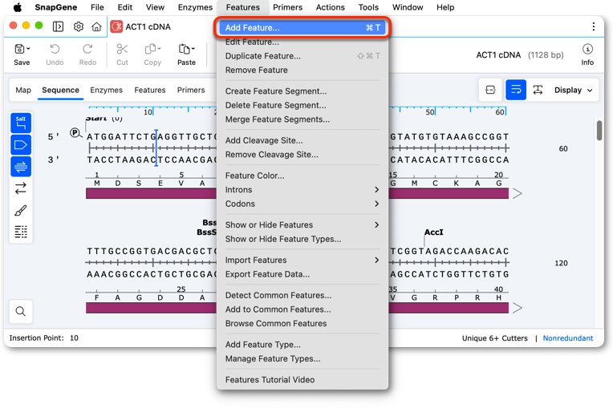Click the primer magnifier icon near 5' end
Image resolution: width=613 pixels, height=416 pixels.
[x=76, y=133]
